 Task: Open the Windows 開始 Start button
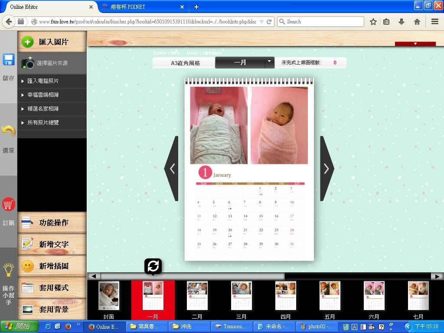click(19, 326)
